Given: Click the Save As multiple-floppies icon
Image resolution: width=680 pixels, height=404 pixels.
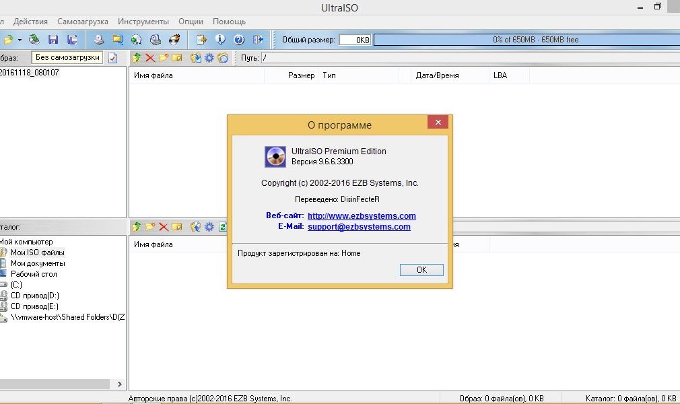Looking at the screenshot, I should pyautogui.click(x=72, y=40).
